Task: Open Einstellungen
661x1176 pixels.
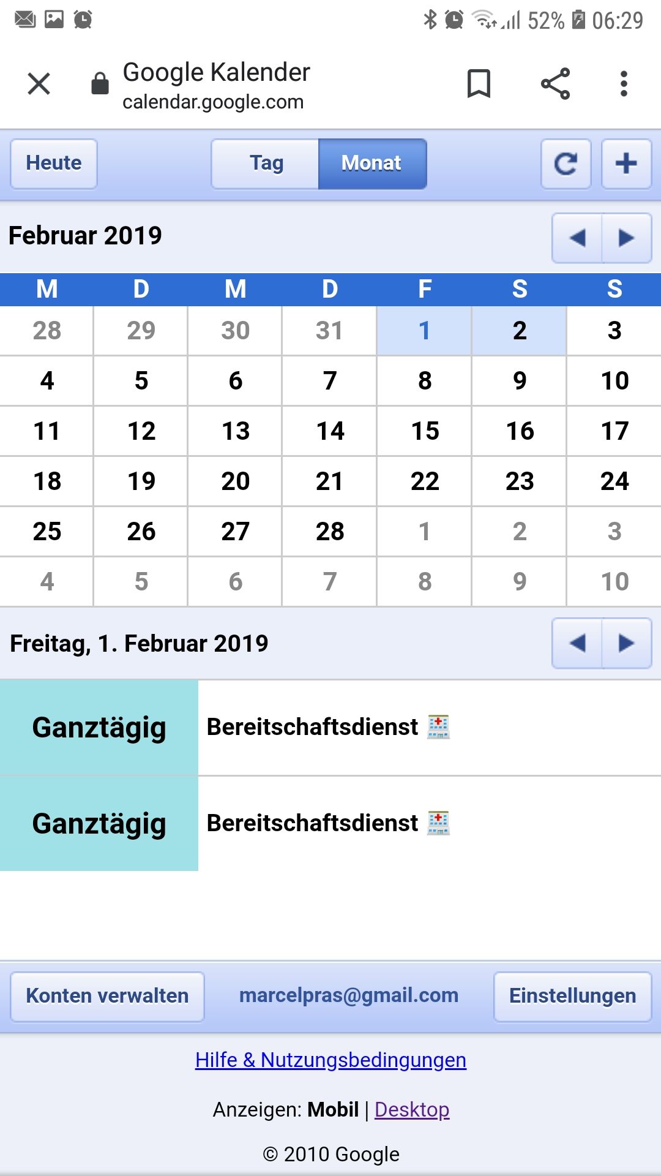Action: 572,996
